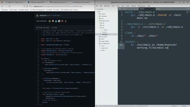Image resolution: width=190 pixels, height=107 pixels.
Task: Open the Инвестиции bookmarks folder
Action: 24,10
